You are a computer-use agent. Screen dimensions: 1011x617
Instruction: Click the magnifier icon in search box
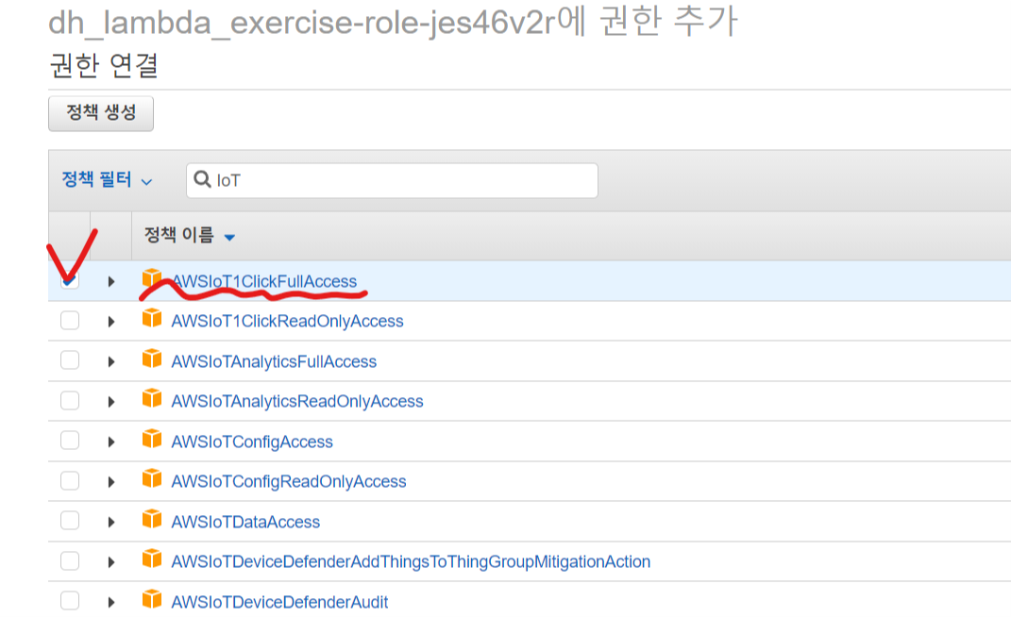pyautogui.click(x=202, y=179)
